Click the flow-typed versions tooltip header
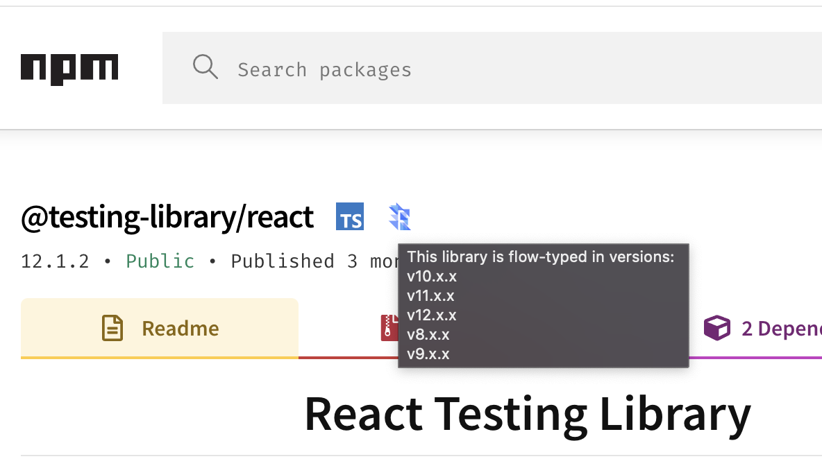Viewport: 822px width, 459px height. [541, 257]
